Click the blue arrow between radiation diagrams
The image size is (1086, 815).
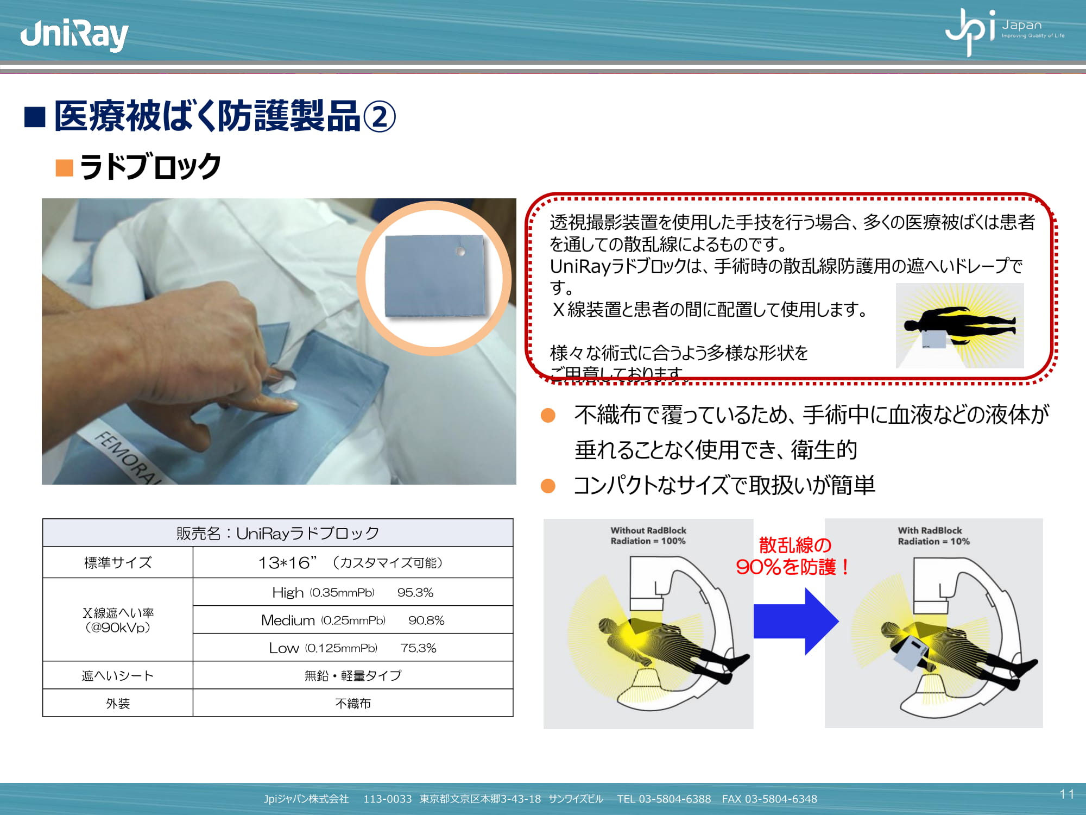(796, 621)
